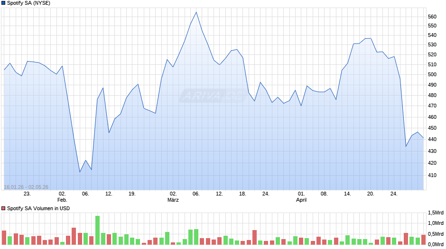
Task: Click the 460 price axis label
Action: (432, 117)
